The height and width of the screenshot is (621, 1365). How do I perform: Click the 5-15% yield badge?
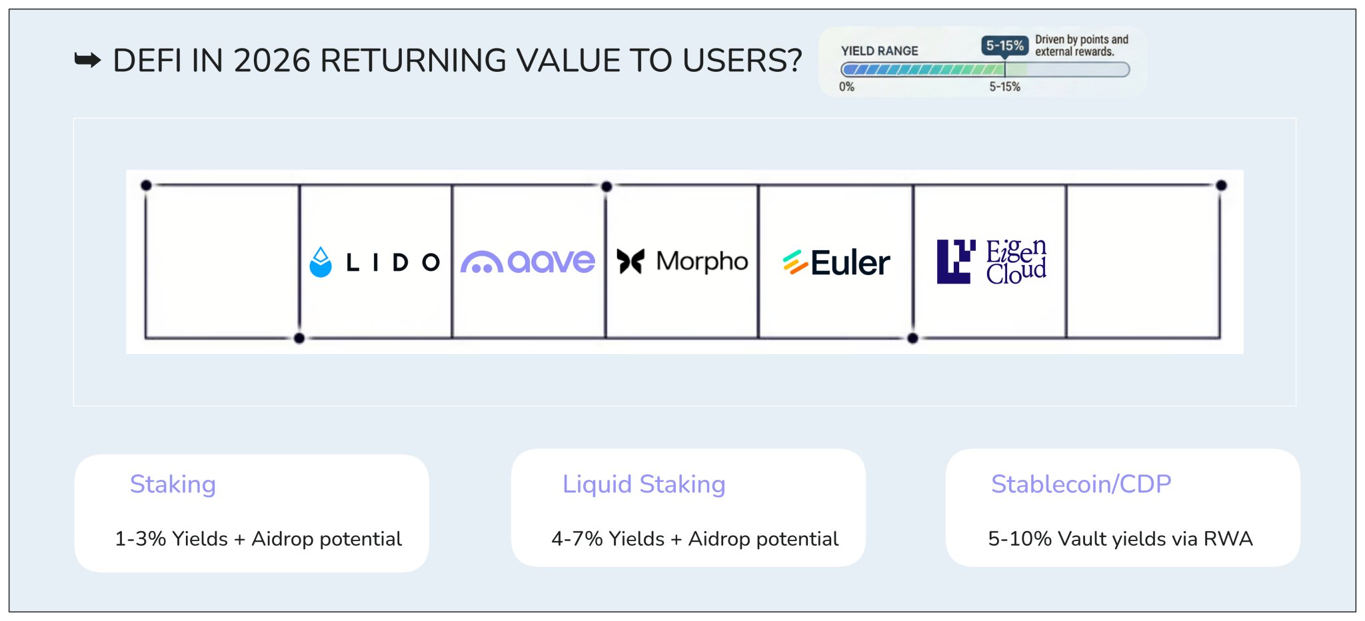[x=1004, y=45]
